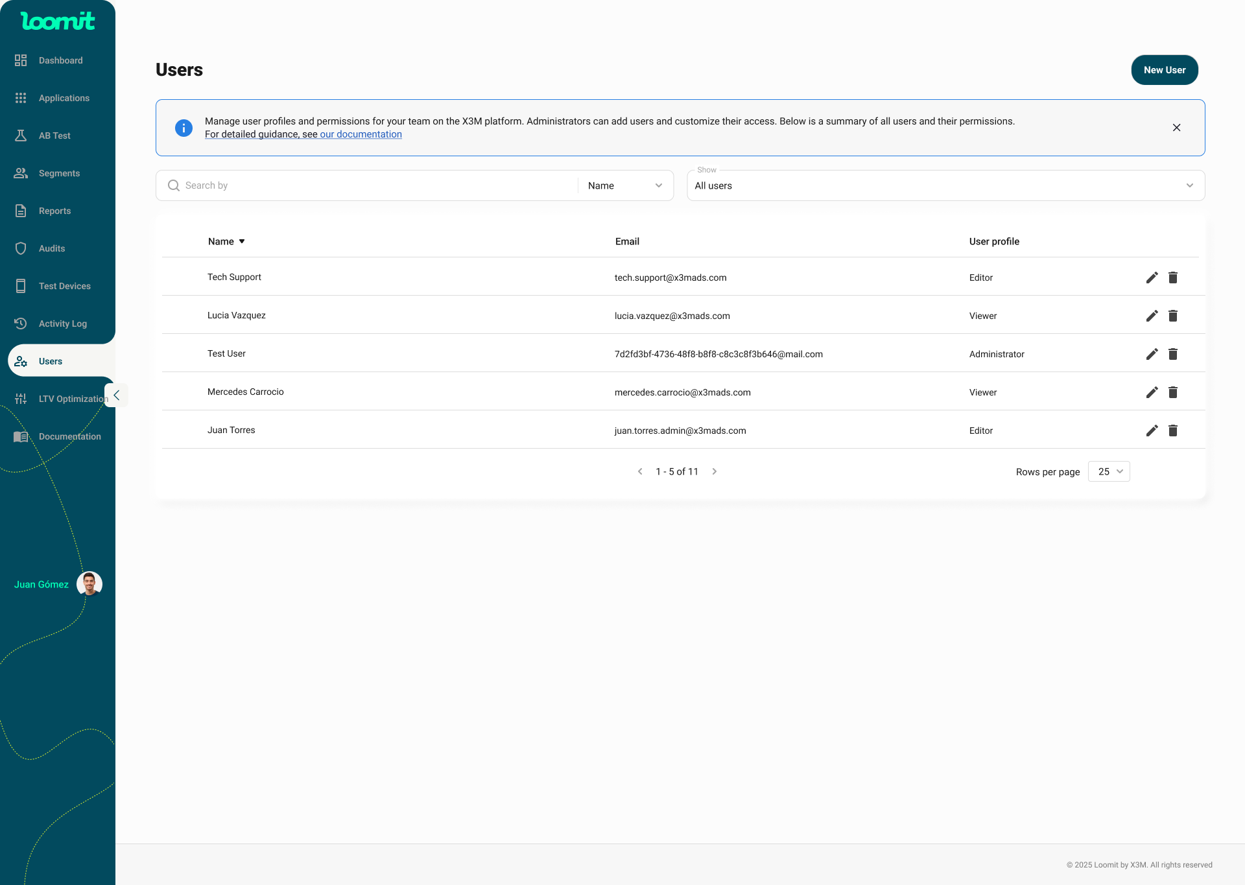Image resolution: width=1245 pixels, height=885 pixels.
Task: Collapse the sidebar with chevron
Action: point(117,395)
